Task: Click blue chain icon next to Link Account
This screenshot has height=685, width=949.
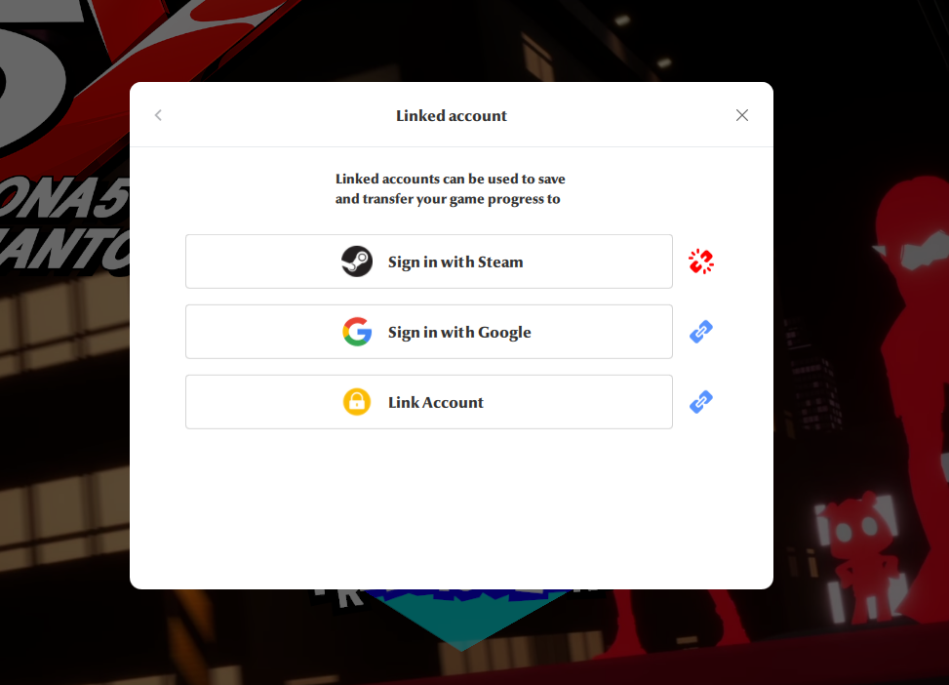Action: (701, 402)
